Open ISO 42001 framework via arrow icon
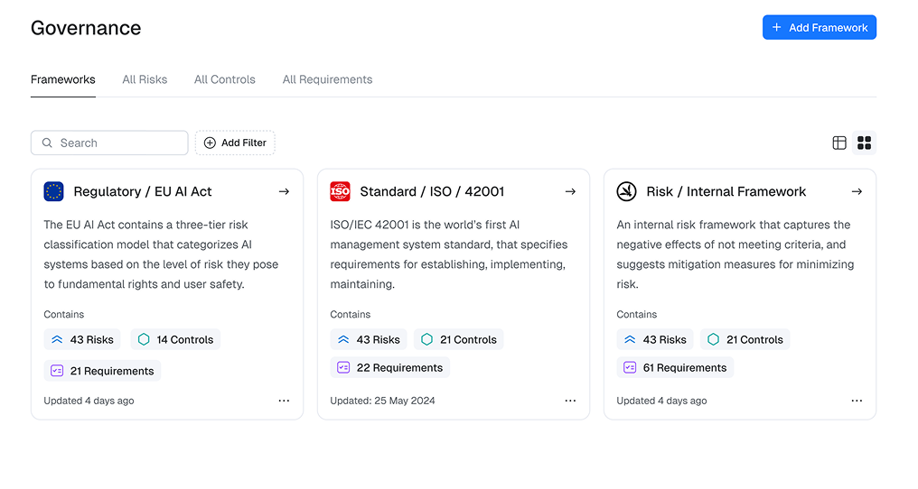918x489 pixels. [x=570, y=191]
